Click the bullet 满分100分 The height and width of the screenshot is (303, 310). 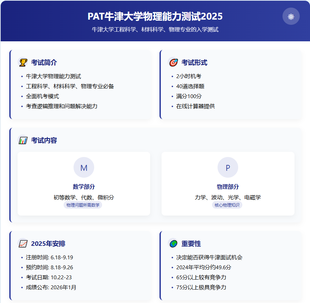pos(189,96)
